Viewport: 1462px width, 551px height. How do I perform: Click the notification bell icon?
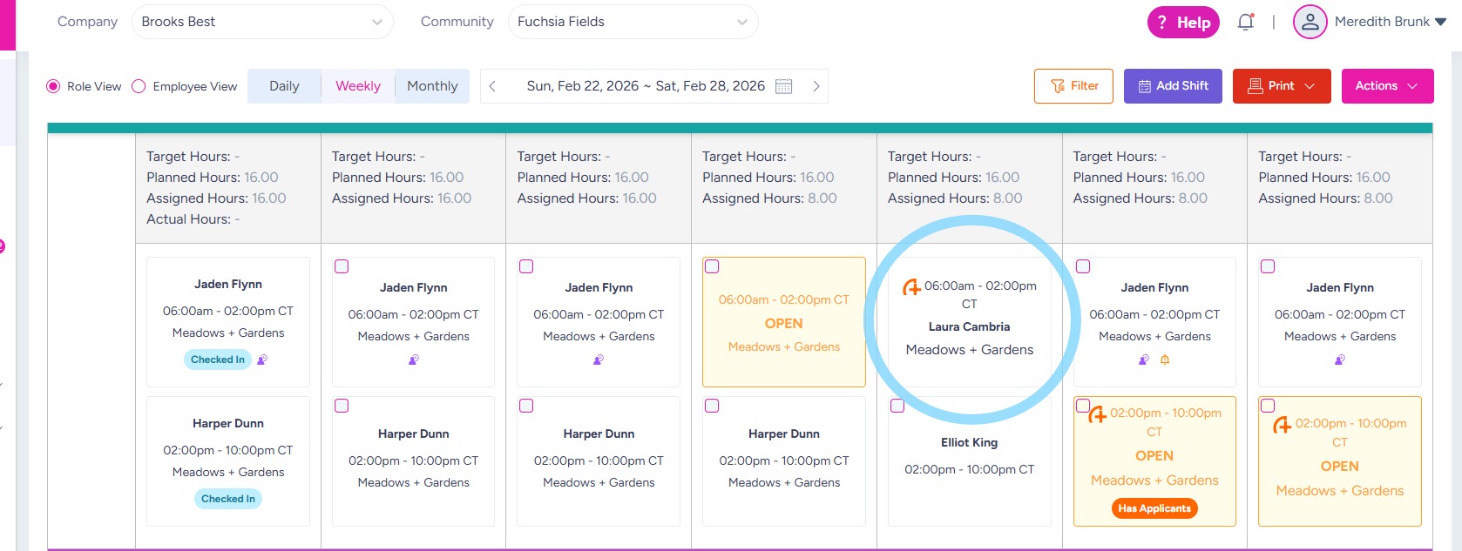(x=1245, y=23)
